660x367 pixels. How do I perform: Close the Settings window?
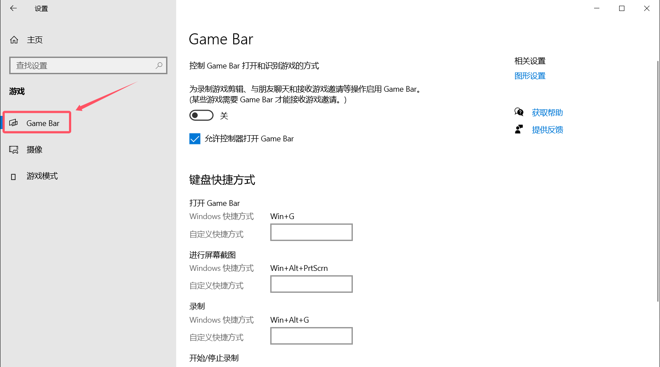click(x=647, y=8)
